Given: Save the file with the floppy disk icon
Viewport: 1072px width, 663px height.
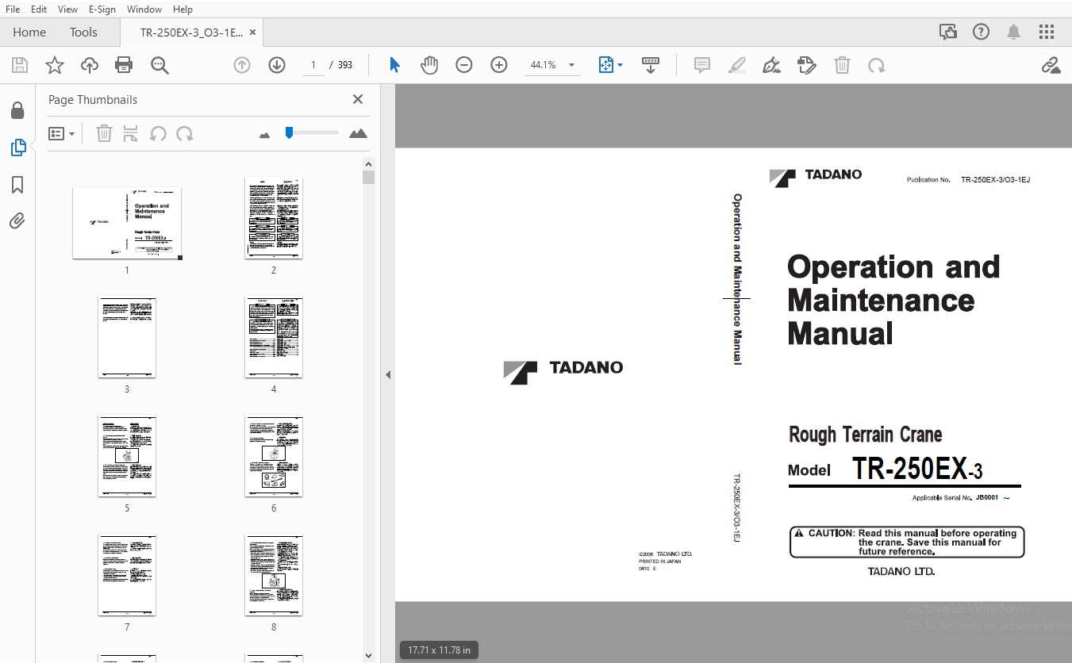Looking at the screenshot, I should point(19,65).
